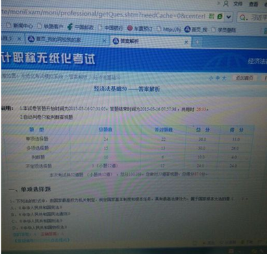Click the 总题数 column header

pyautogui.click(x=105, y=130)
